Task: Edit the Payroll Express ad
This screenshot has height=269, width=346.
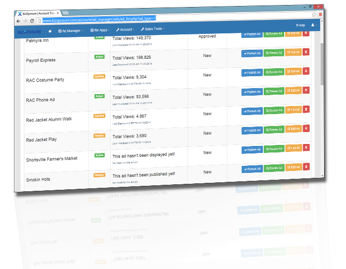Action: click(x=293, y=52)
